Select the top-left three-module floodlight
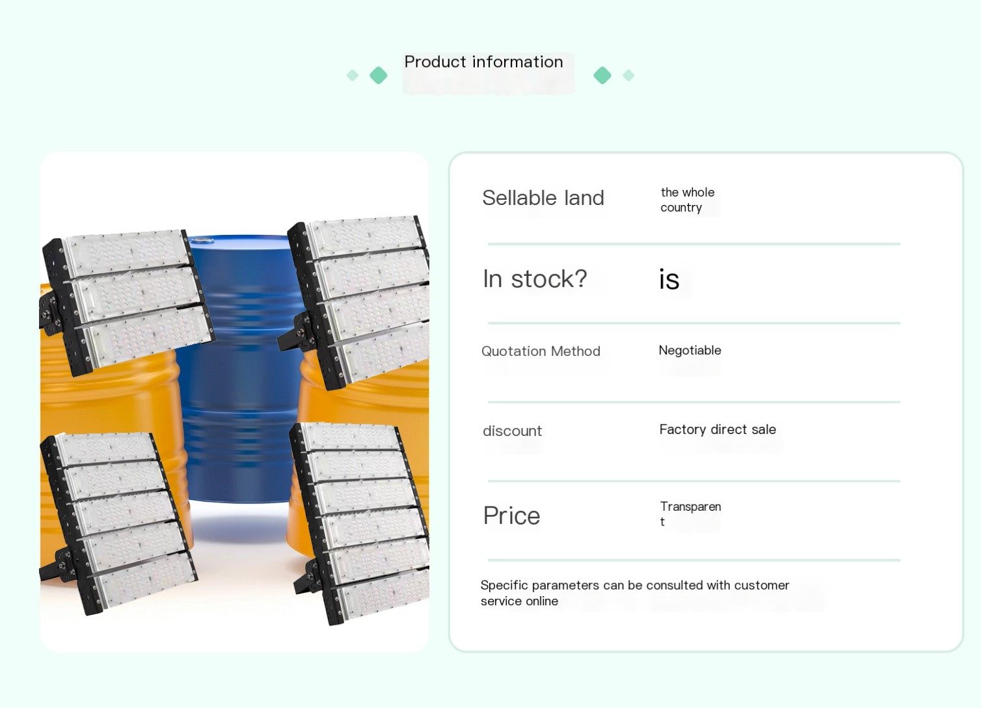981x708 pixels. (127, 301)
